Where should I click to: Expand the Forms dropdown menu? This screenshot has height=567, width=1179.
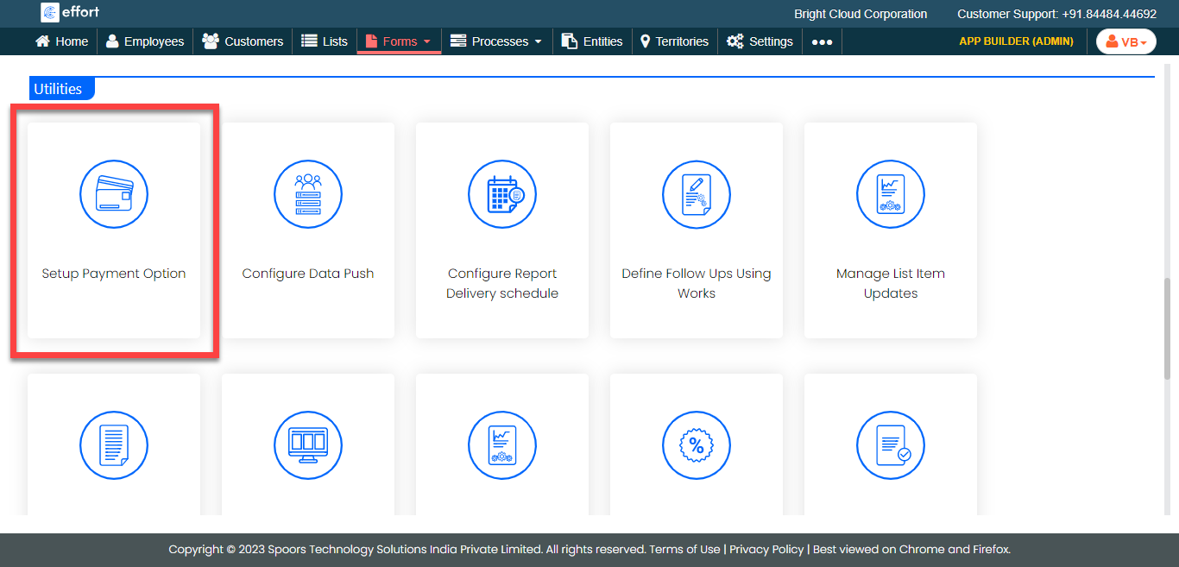(399, 41)
